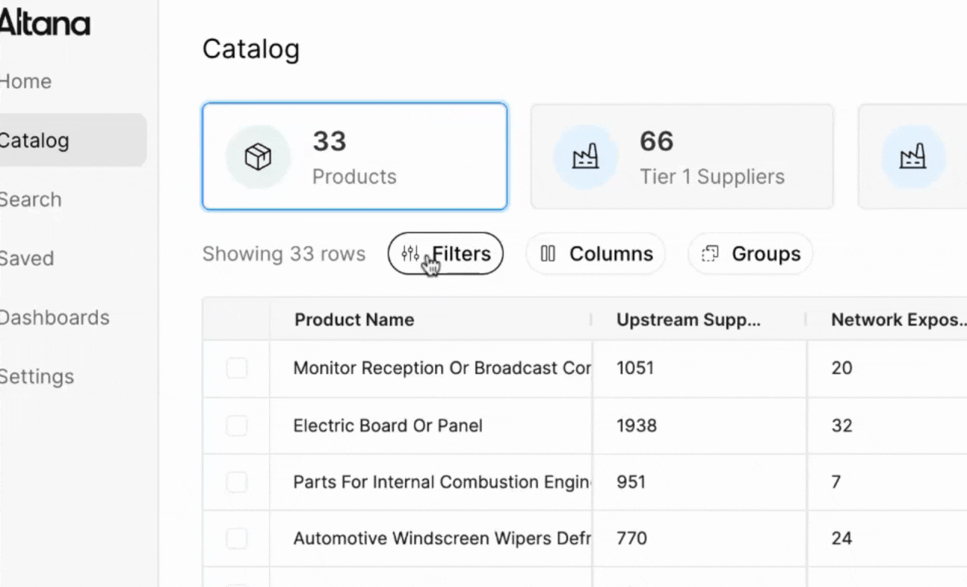Check the Monitor Reception Or Broadcast row checkbox
Screen dimensions: 967x587
coord(237,369)
